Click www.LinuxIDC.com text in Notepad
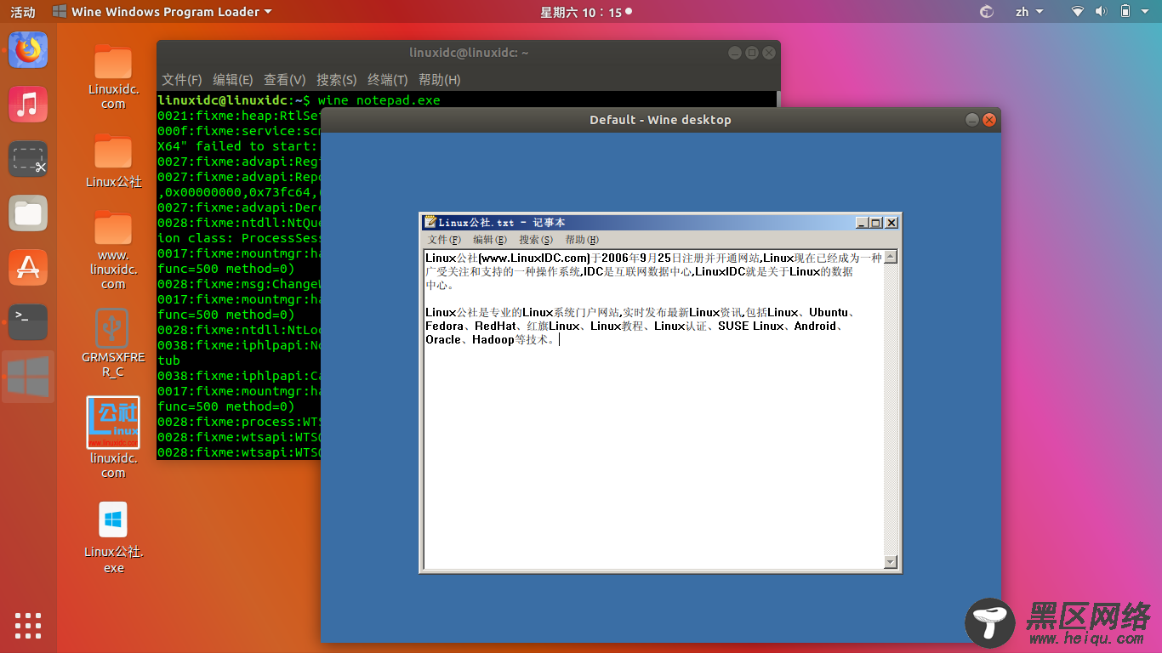The height and width of the screenshot is (653, 1162). point(535,258)
